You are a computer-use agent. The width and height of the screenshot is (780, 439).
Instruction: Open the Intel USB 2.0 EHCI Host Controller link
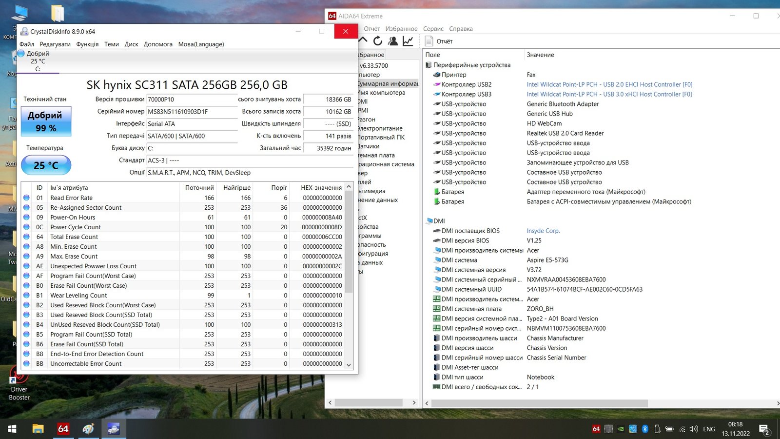609,84
